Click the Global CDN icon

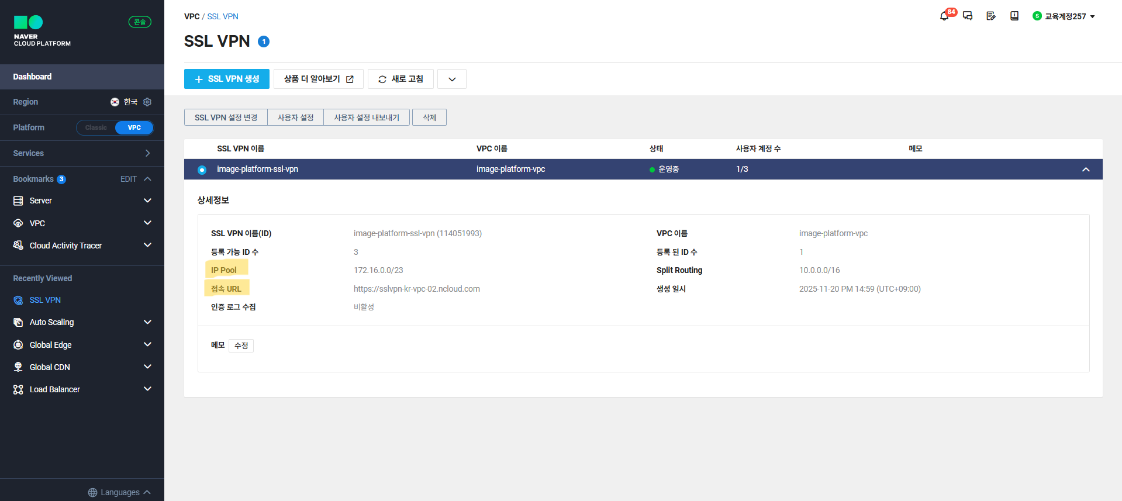pyautogui.click(x=18, y=367)
